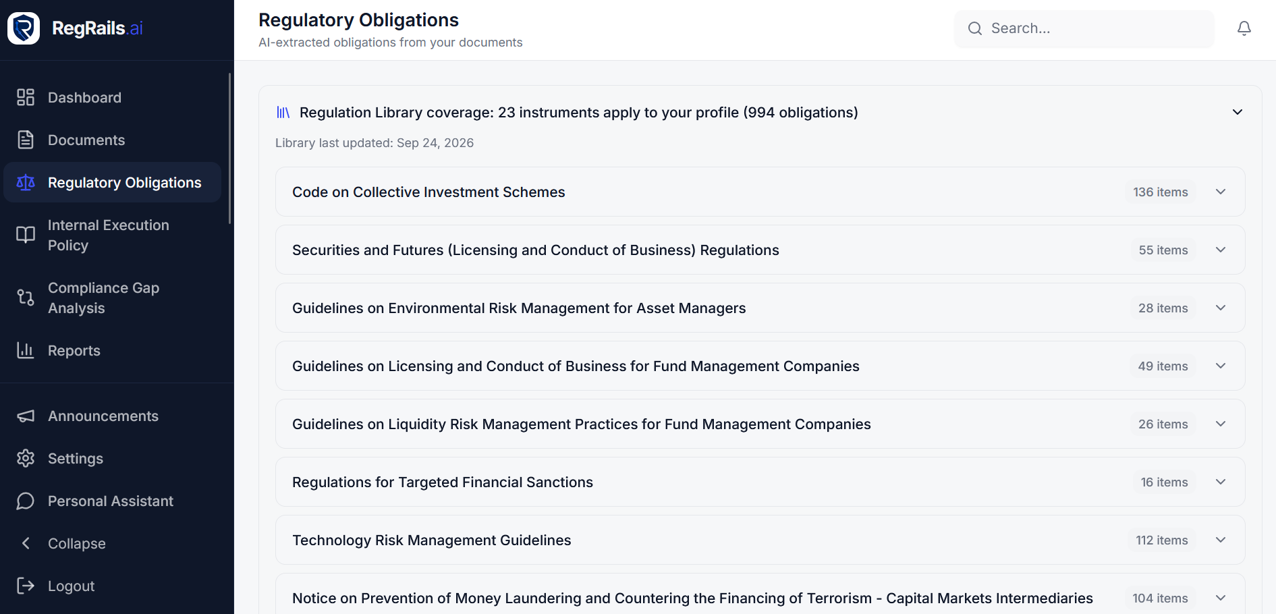Click the Documents file icon
1276x614 pixels.
26,140
